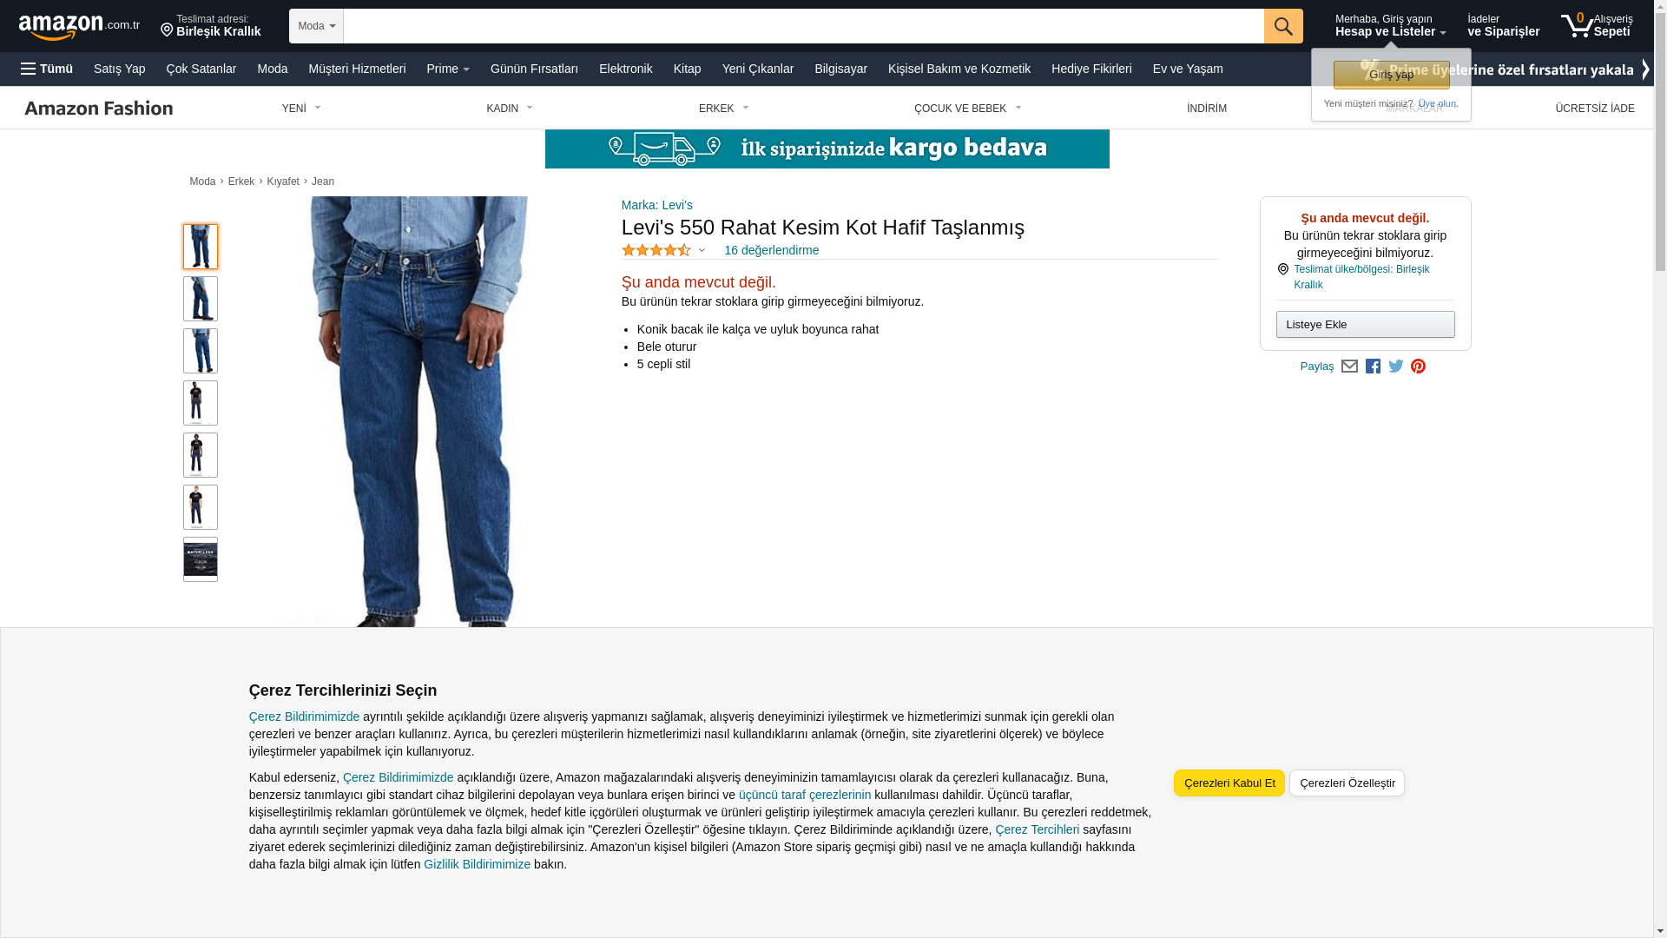Screen dimensions: 1667x938
Task: Open the 16 değerlendirme reviews link
Action: click(771, 250)
